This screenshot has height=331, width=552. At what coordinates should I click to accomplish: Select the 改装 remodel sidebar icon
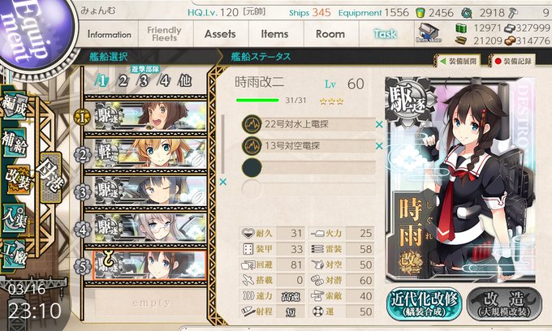pos(19,180)
